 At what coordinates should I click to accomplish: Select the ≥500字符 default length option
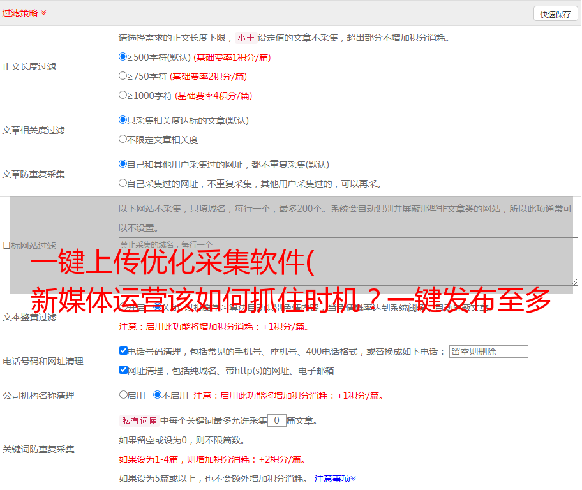pos(123,57)
